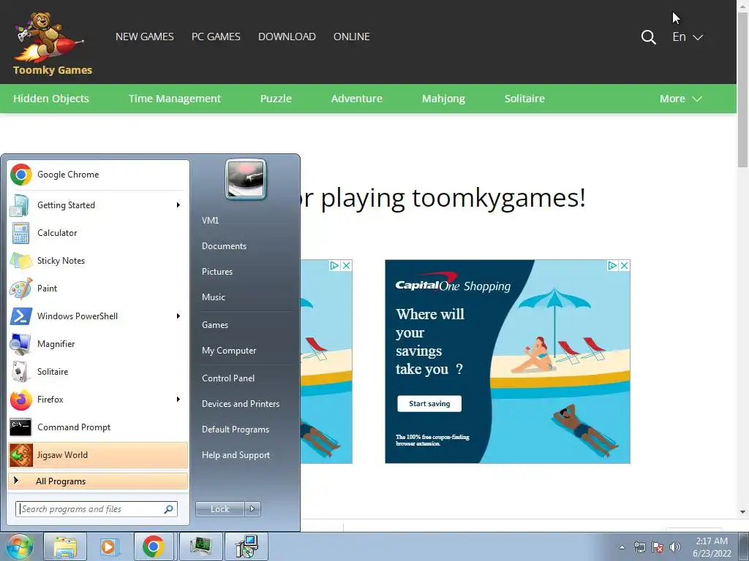This screenshot has width=749, height=561.
Task: Launch Calculator from Start menu
Action: (x=97, y=233)
